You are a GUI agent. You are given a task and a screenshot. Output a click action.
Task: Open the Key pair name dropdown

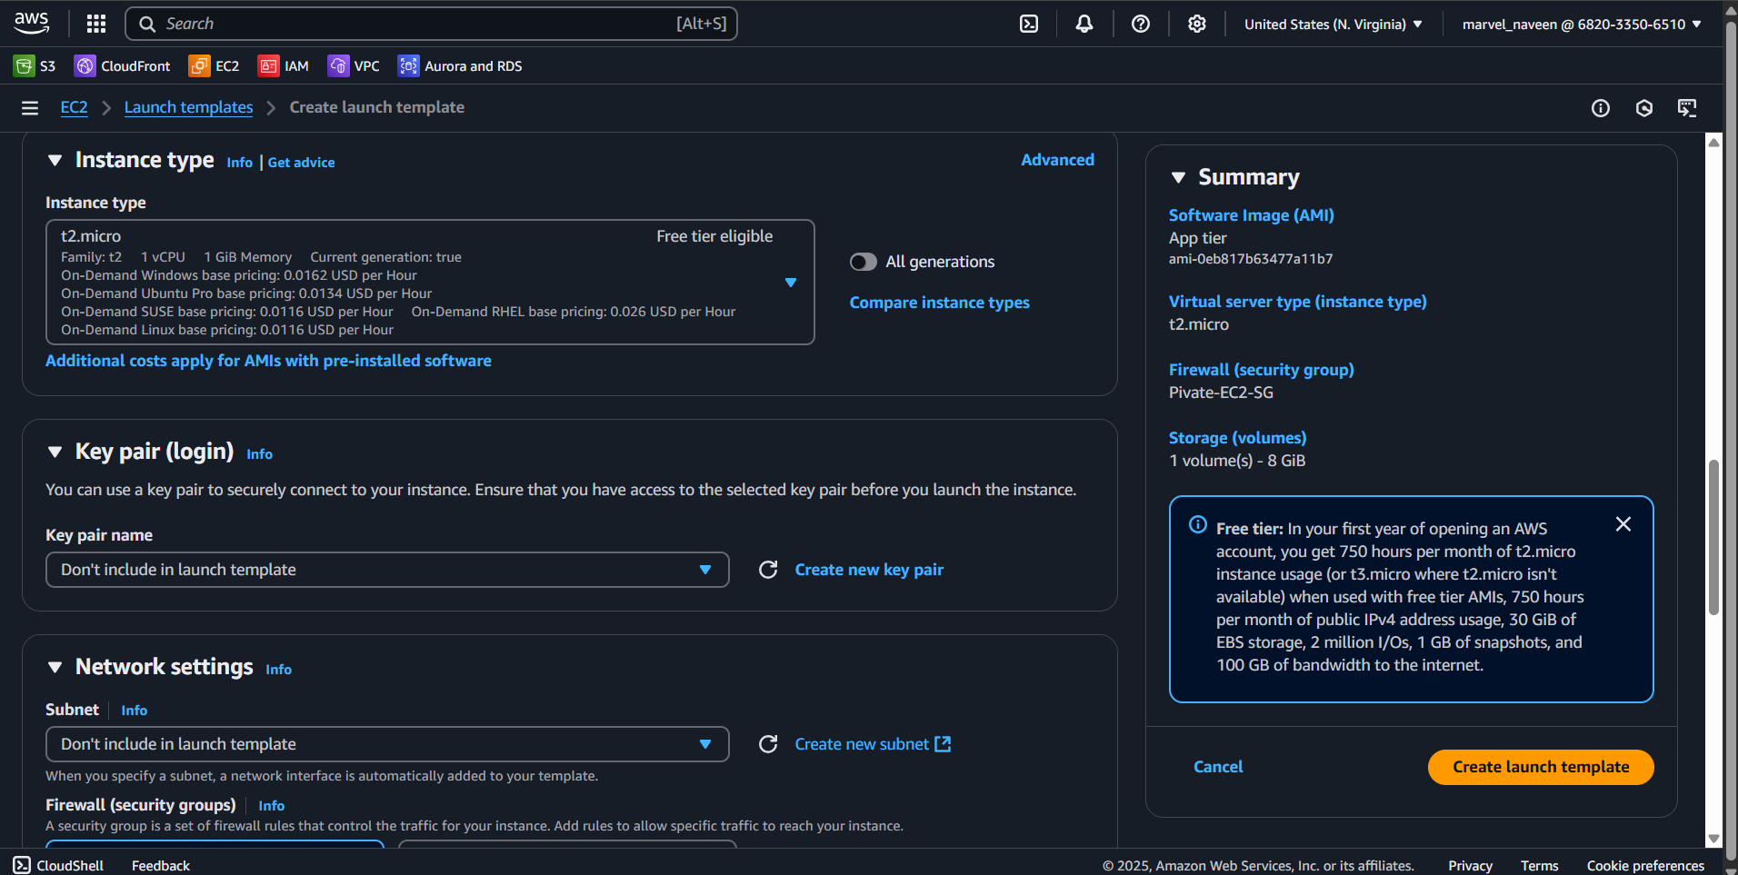point(387,570)
